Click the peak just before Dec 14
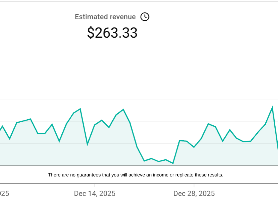 80,109
